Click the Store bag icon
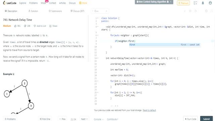Image resolution: width=215 pixels, height=121 pixels. click(x=80, y=3)
